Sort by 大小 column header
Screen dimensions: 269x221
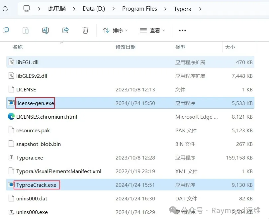[x=230, y=47]
